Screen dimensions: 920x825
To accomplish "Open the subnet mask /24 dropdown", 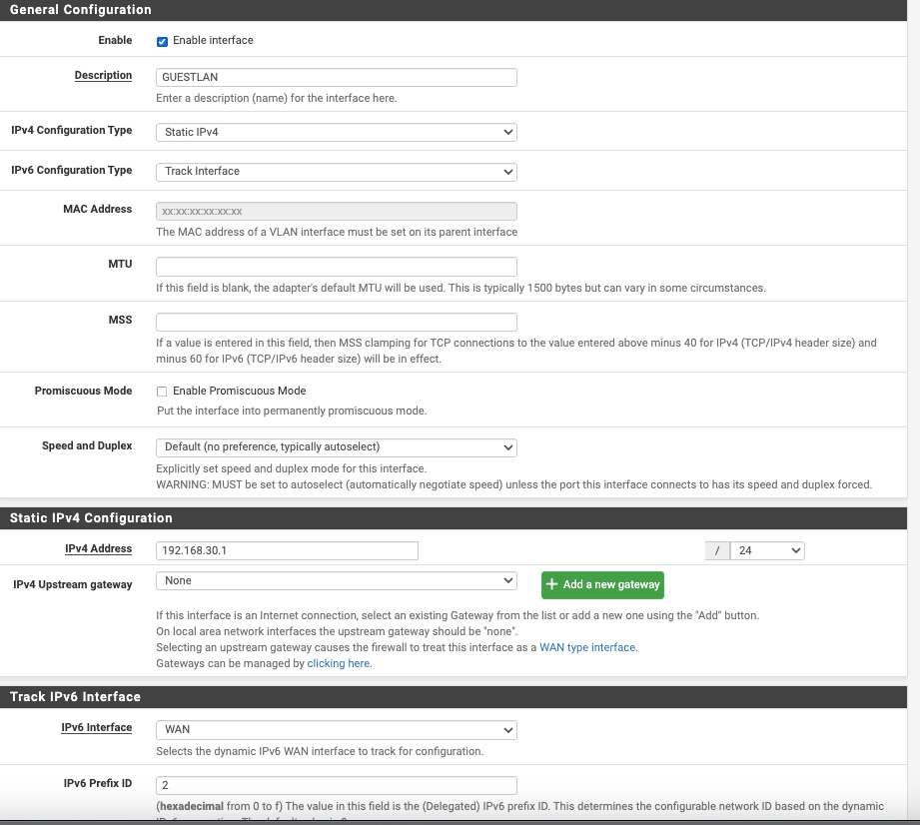I will click(x=767, y=550).
